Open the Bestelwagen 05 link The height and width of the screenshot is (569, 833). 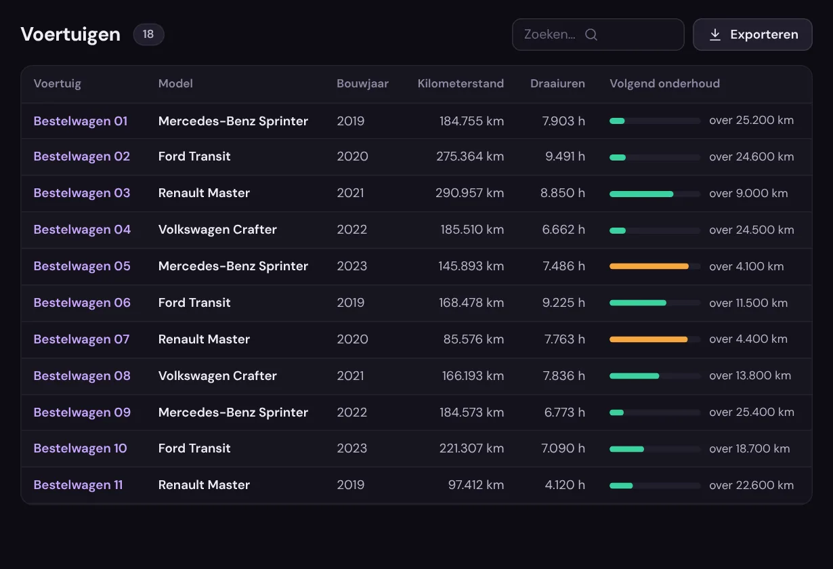82,266
